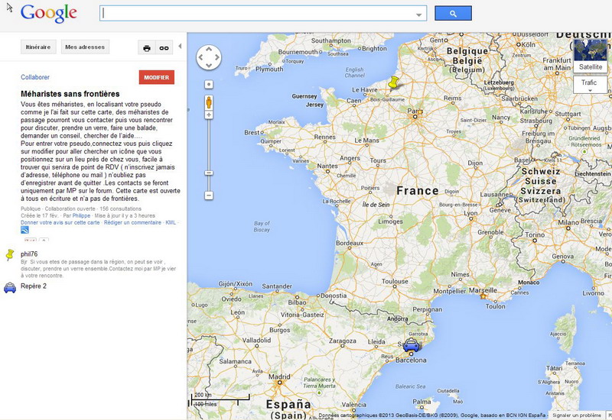612x420 pixels.
Task: Pan map right with navigation arrow
Action: pos(217,57)
